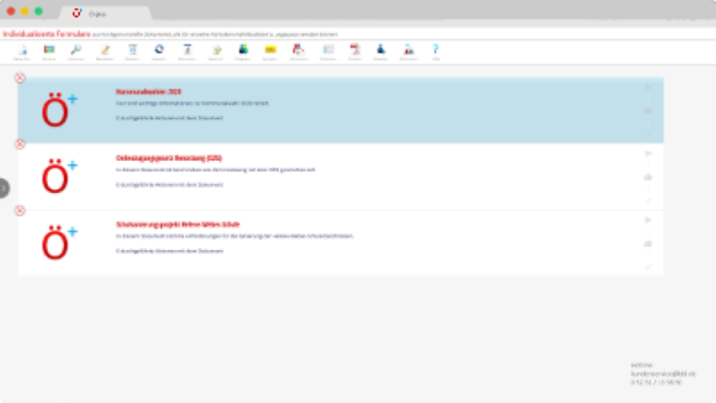Screen dimensions: 716x403
Task: Expand the grey side panel handle at left edge
Action: click(4, 188)
